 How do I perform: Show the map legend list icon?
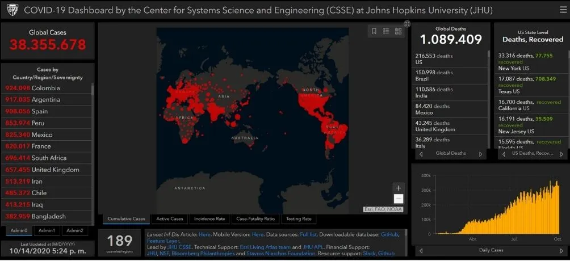386,31
